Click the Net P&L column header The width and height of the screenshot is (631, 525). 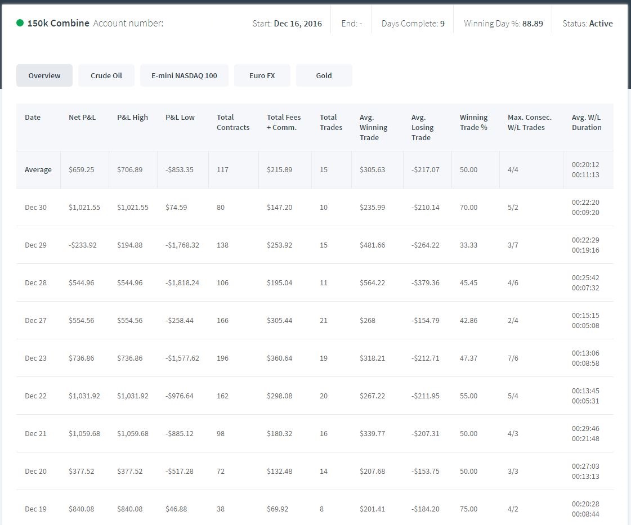[82, 117]
